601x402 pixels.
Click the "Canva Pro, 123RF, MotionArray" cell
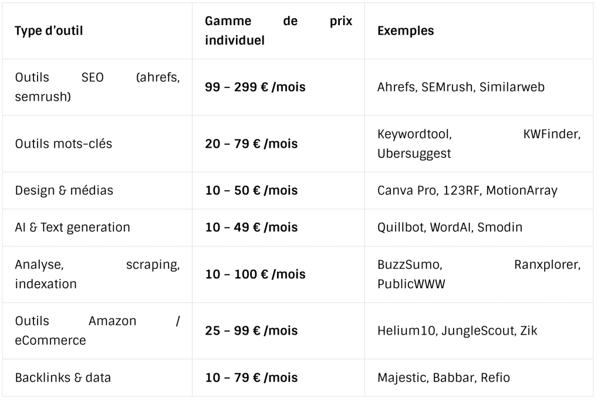point(468,190)
